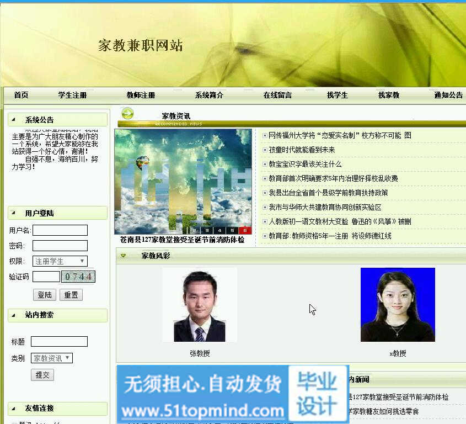Open the 类别 dropdown showing 家教资讯

52,358
